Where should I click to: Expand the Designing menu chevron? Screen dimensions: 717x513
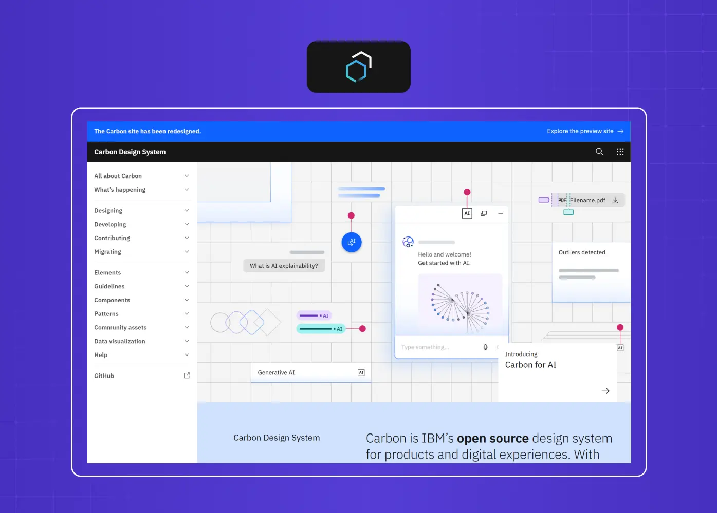[187, 210]
